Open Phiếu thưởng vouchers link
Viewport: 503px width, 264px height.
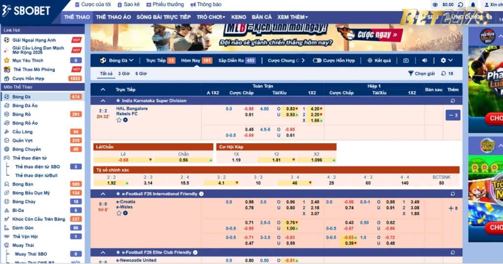tap(165, 4)
